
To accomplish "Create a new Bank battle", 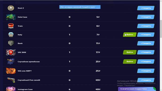I will 146,43.
